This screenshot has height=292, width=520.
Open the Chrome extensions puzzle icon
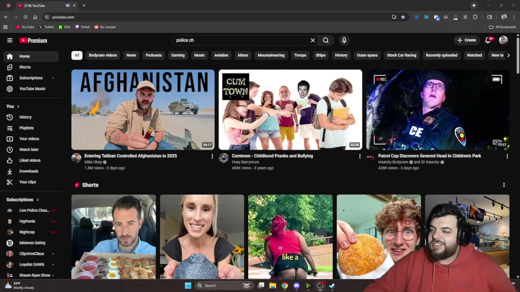[x=475, y=17]
